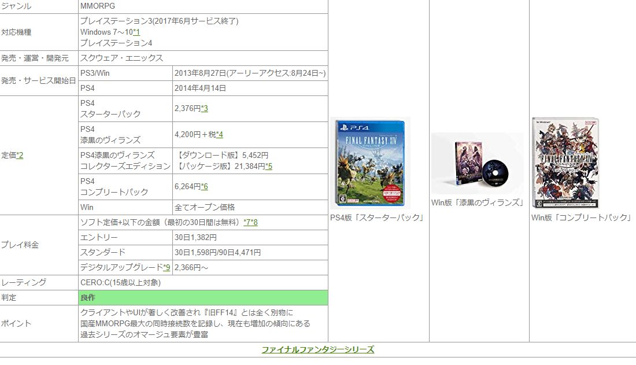Click the 発売・運営・開発元 row label
The width and height of the screenshot is (636, 365).
click(x=35, y=58)
